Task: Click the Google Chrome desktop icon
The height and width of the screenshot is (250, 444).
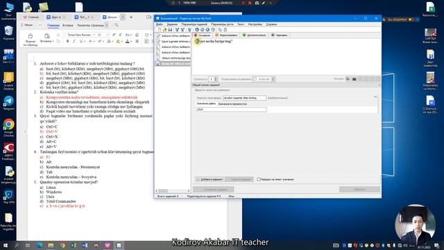Action: 8,128
